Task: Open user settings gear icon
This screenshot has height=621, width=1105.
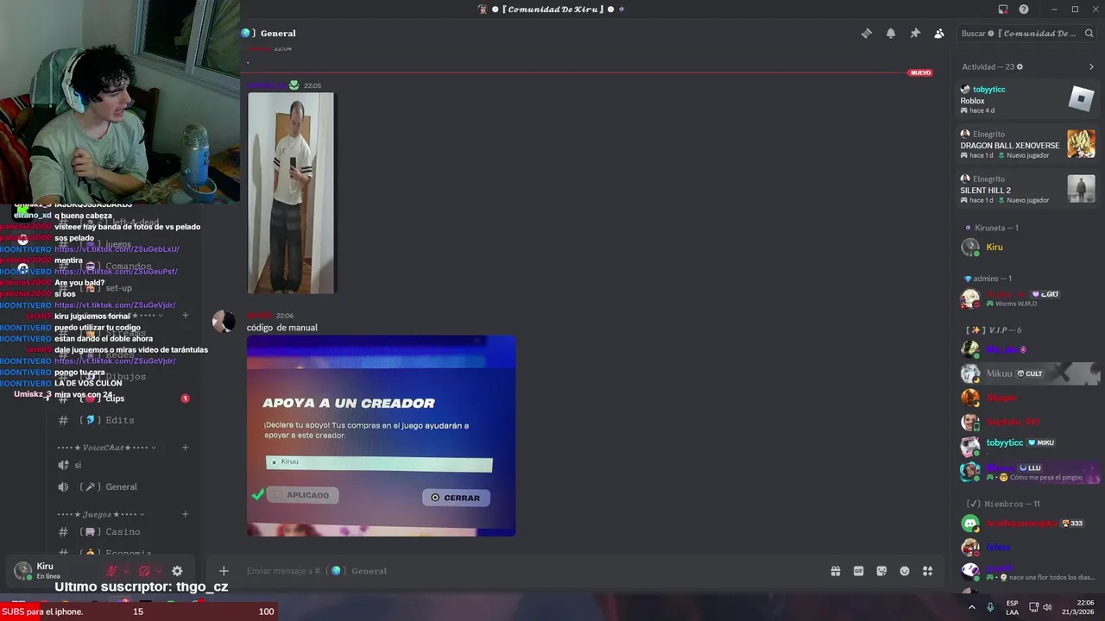Action: point(177,571)
